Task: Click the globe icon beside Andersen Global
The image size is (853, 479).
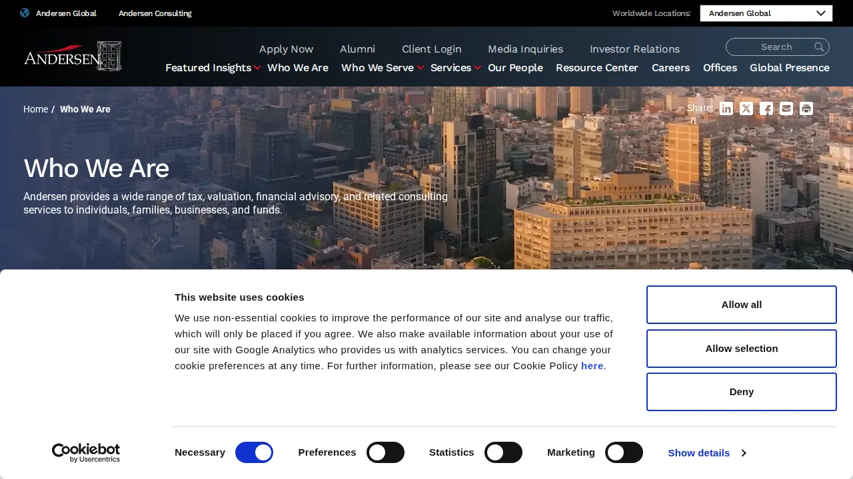Action: (x=25, y=13)
